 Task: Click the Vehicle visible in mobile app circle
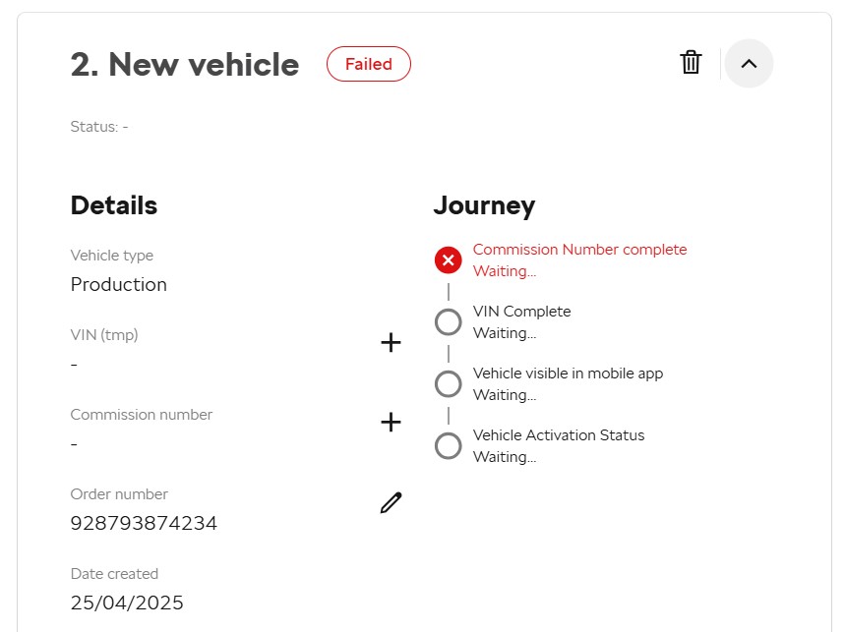pyautogui.click(x=448, y=384)
